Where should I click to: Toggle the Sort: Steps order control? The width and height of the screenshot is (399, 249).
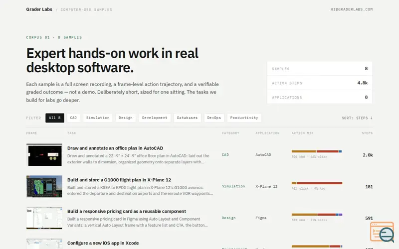coord(357,118)
